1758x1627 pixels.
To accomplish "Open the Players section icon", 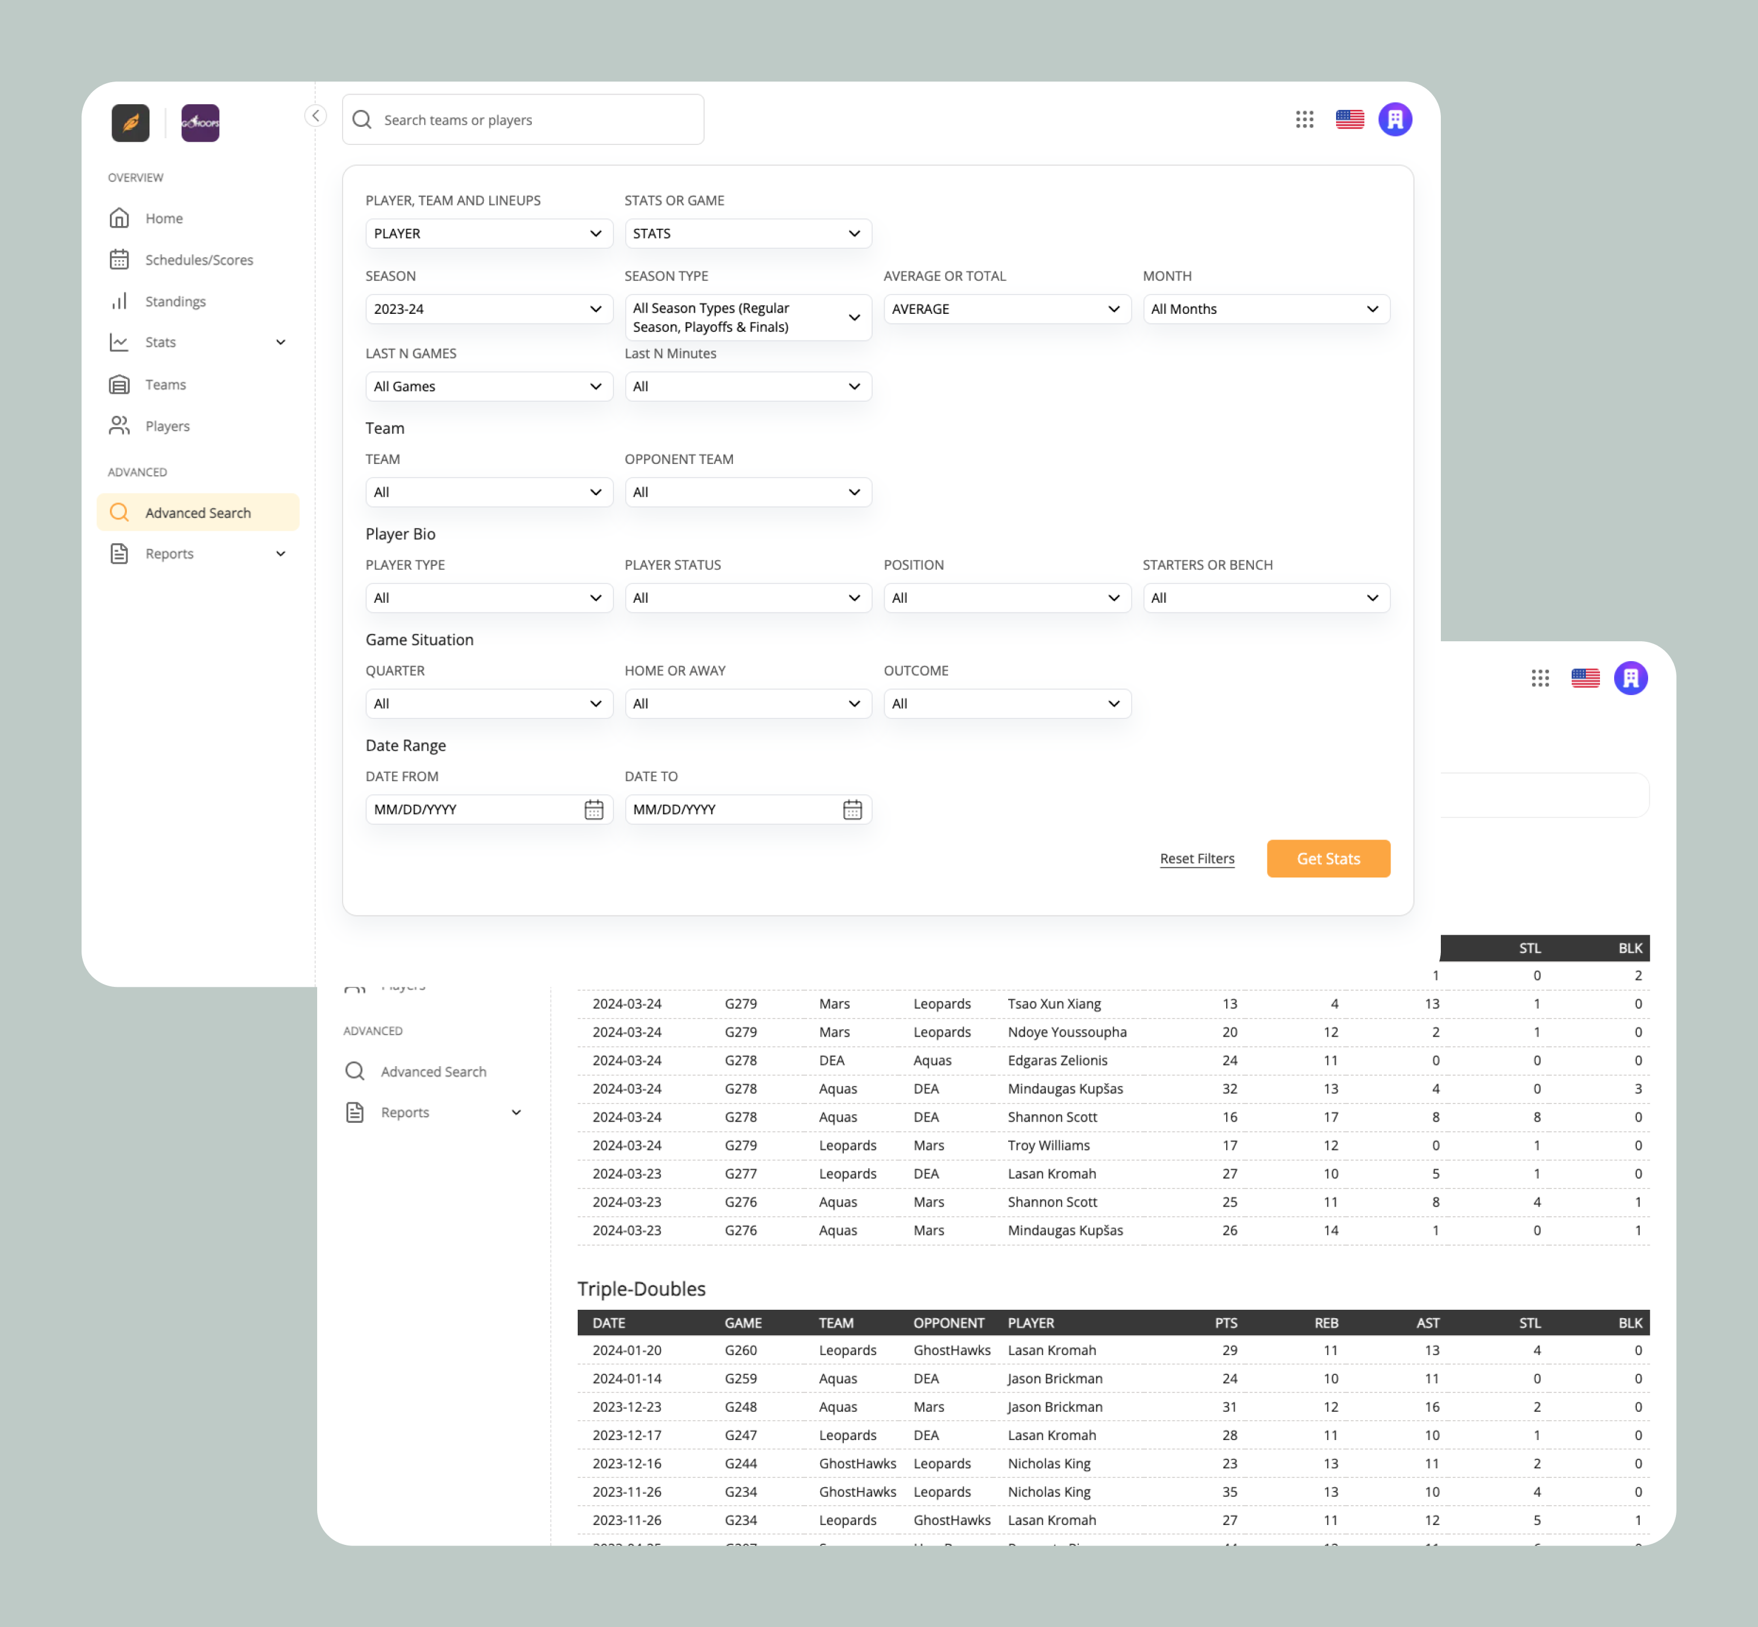I will (x=120, y=425).
